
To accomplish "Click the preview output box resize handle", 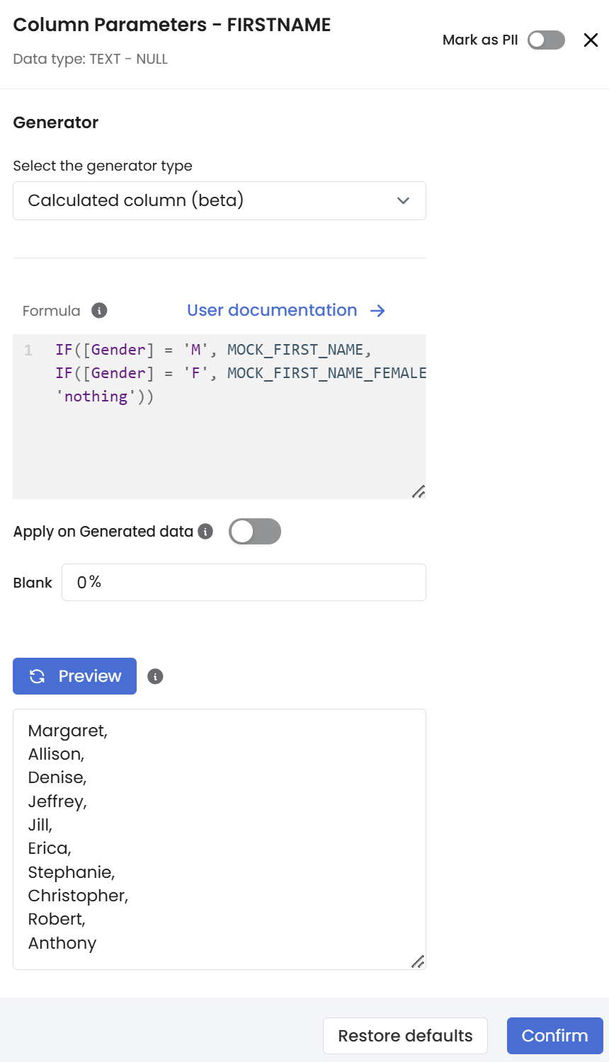I will click(x=419, y=961).
